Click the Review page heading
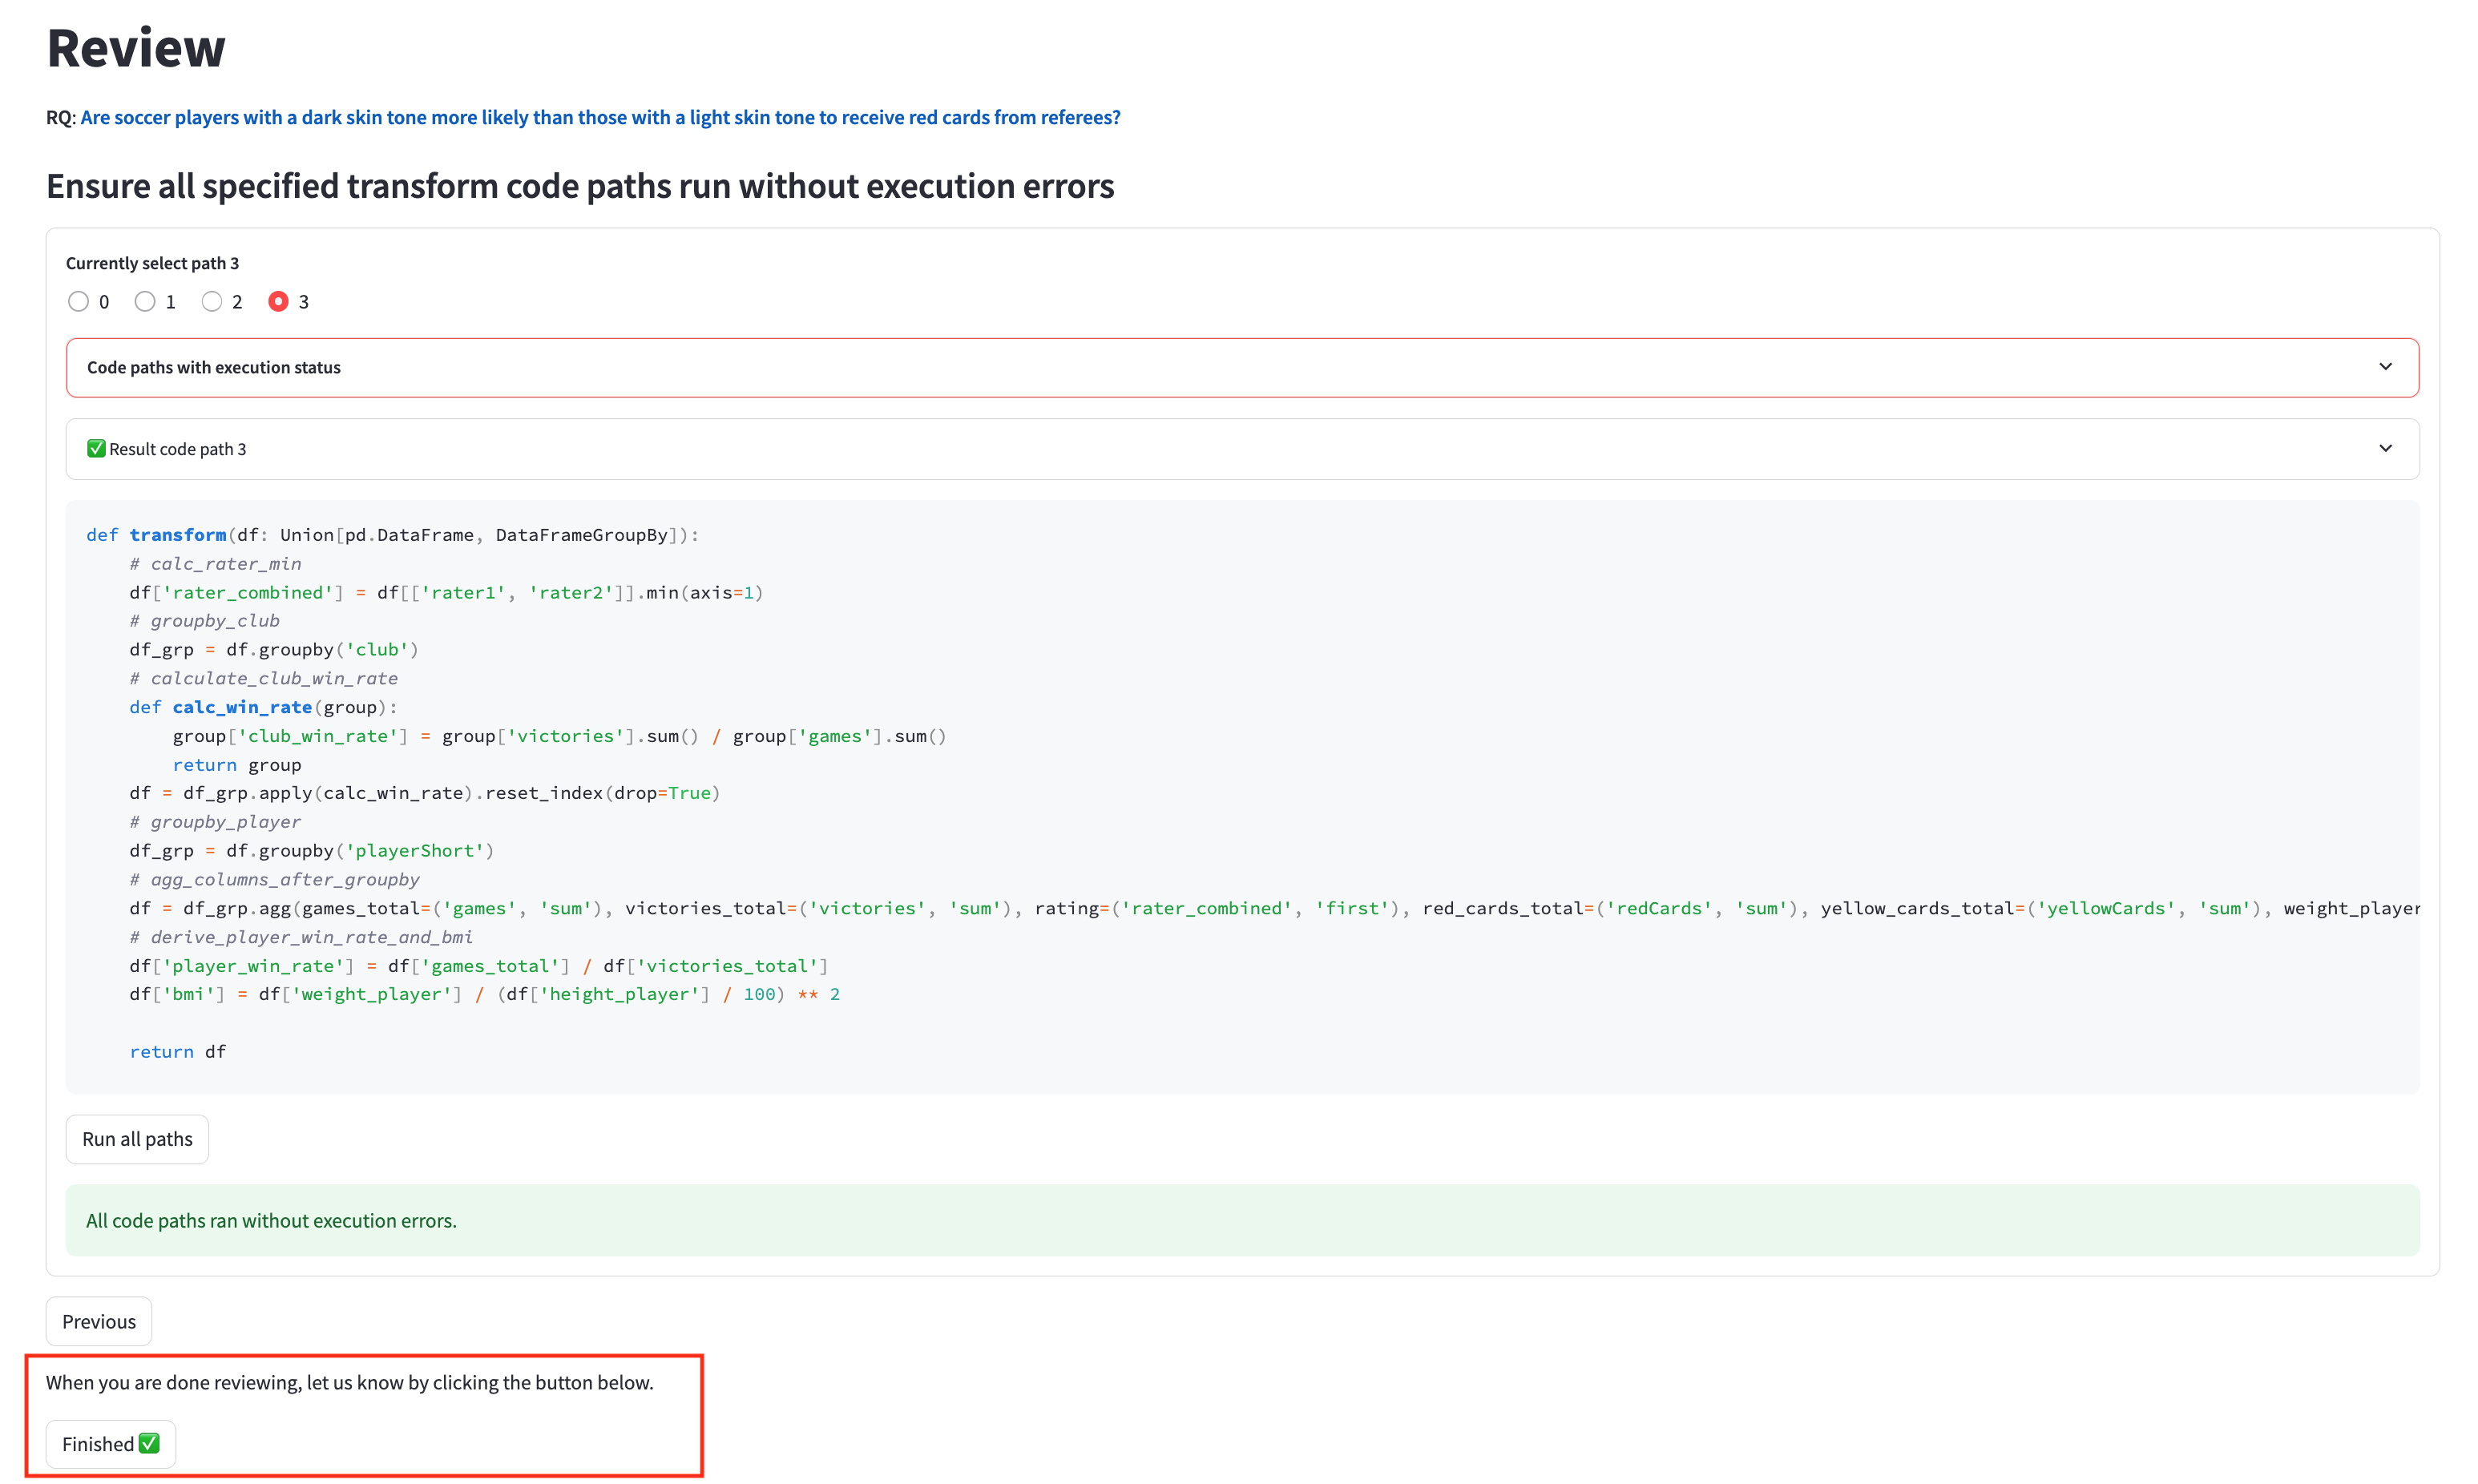2478x1484 pixels. 136,48
